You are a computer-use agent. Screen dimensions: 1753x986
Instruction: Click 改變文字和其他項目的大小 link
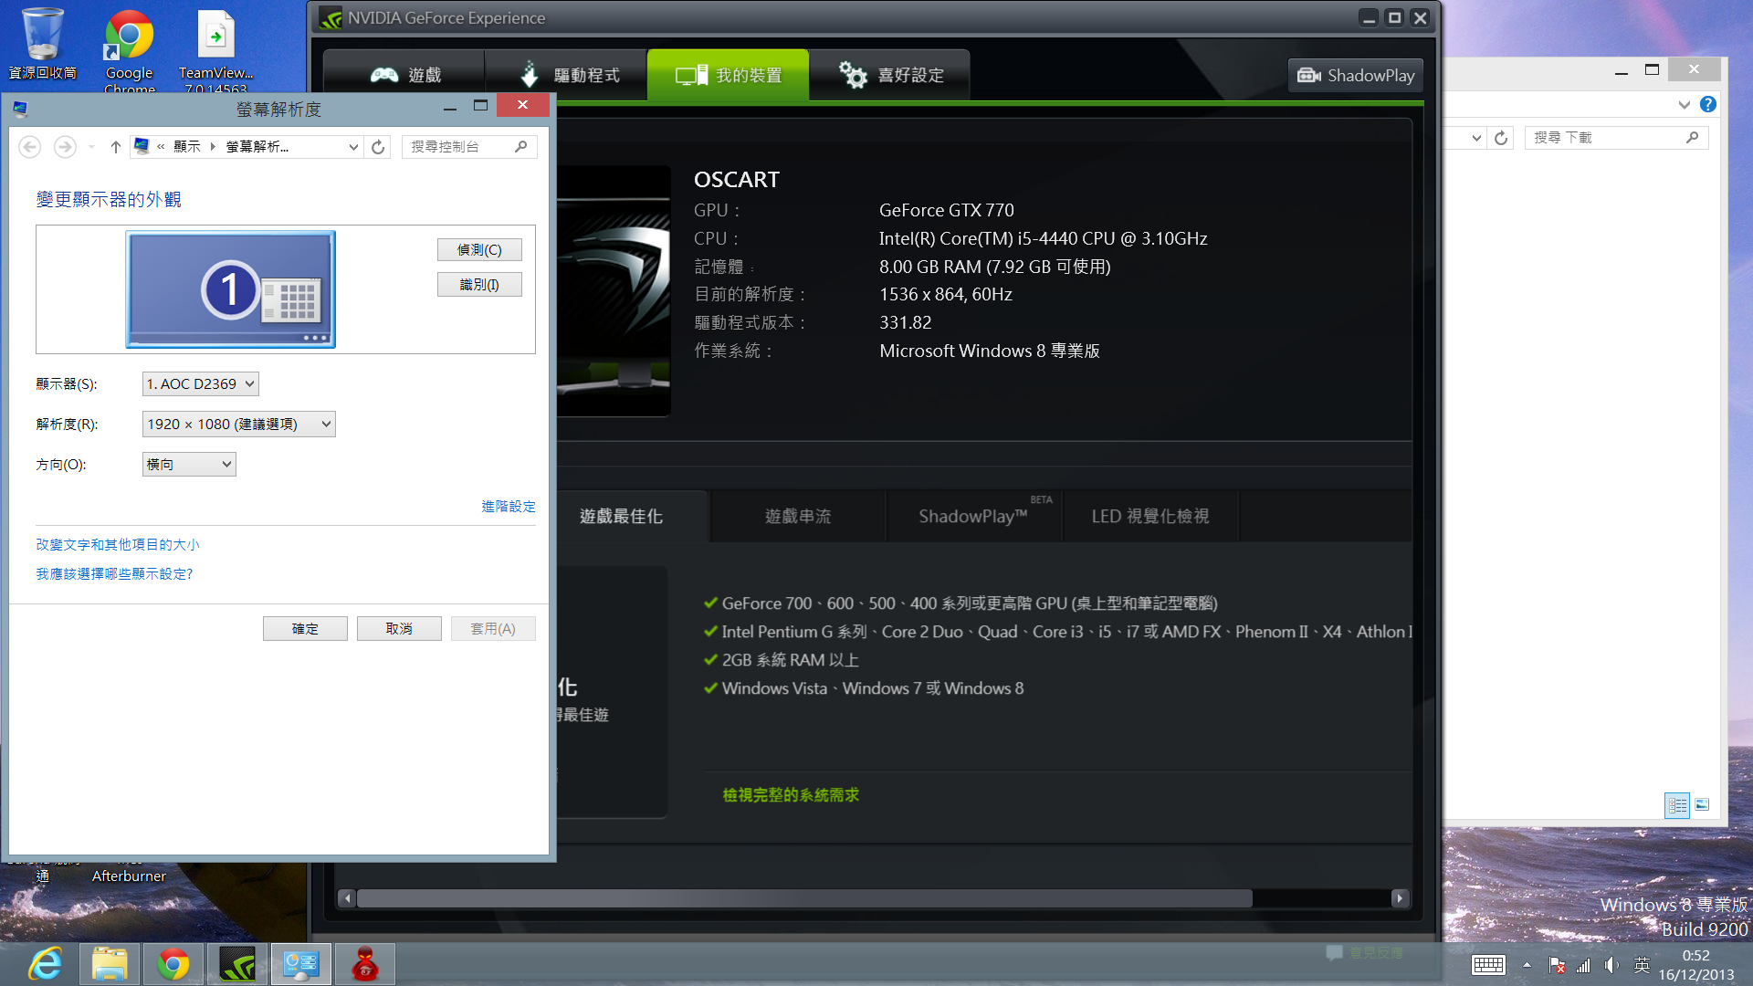(117, 545)
